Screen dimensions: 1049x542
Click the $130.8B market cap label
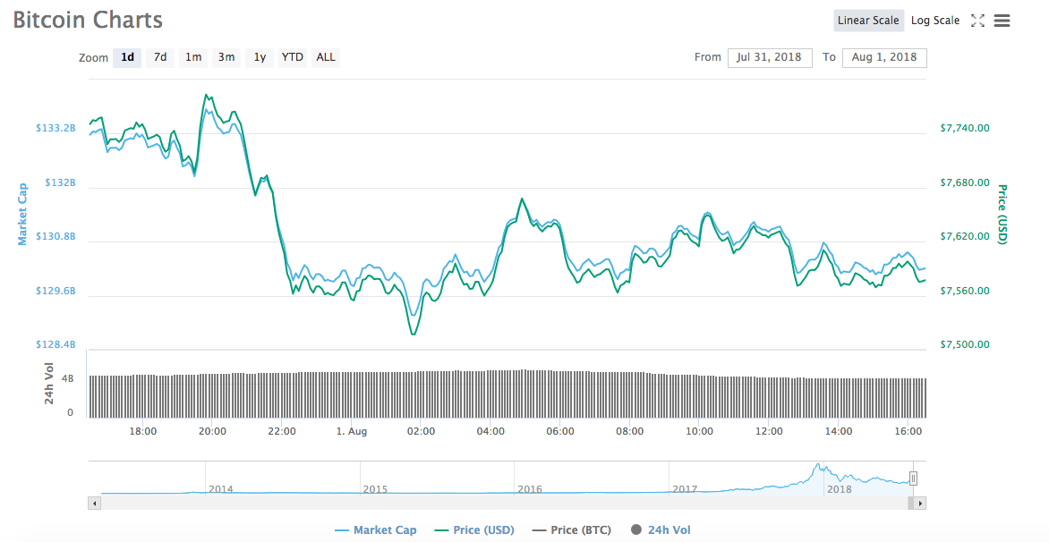pyautogui.click(x=55, y=237)
